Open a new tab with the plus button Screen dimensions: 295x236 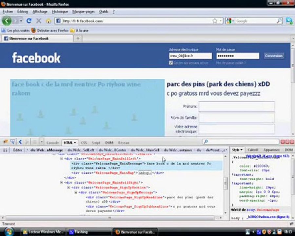(x=78, y=39)
